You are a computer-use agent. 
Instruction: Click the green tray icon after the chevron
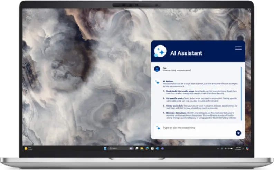(222, 148)
